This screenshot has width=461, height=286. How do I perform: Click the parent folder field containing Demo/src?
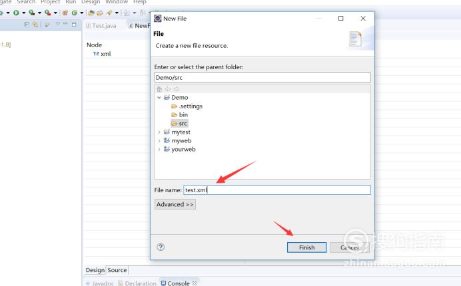(x=262, y=78)
